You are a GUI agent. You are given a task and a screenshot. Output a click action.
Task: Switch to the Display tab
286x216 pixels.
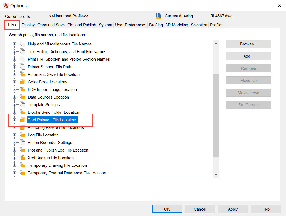[x=28, y=25]
